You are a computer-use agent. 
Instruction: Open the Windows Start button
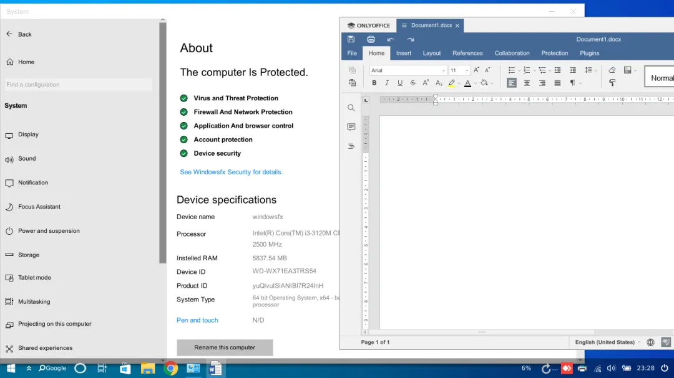(11, 368)
